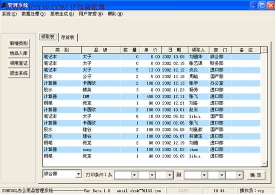Image resolution: width=276 pixels, height=195 pixels.
Task: Click the 备注 column header
Action: (246, 50)
